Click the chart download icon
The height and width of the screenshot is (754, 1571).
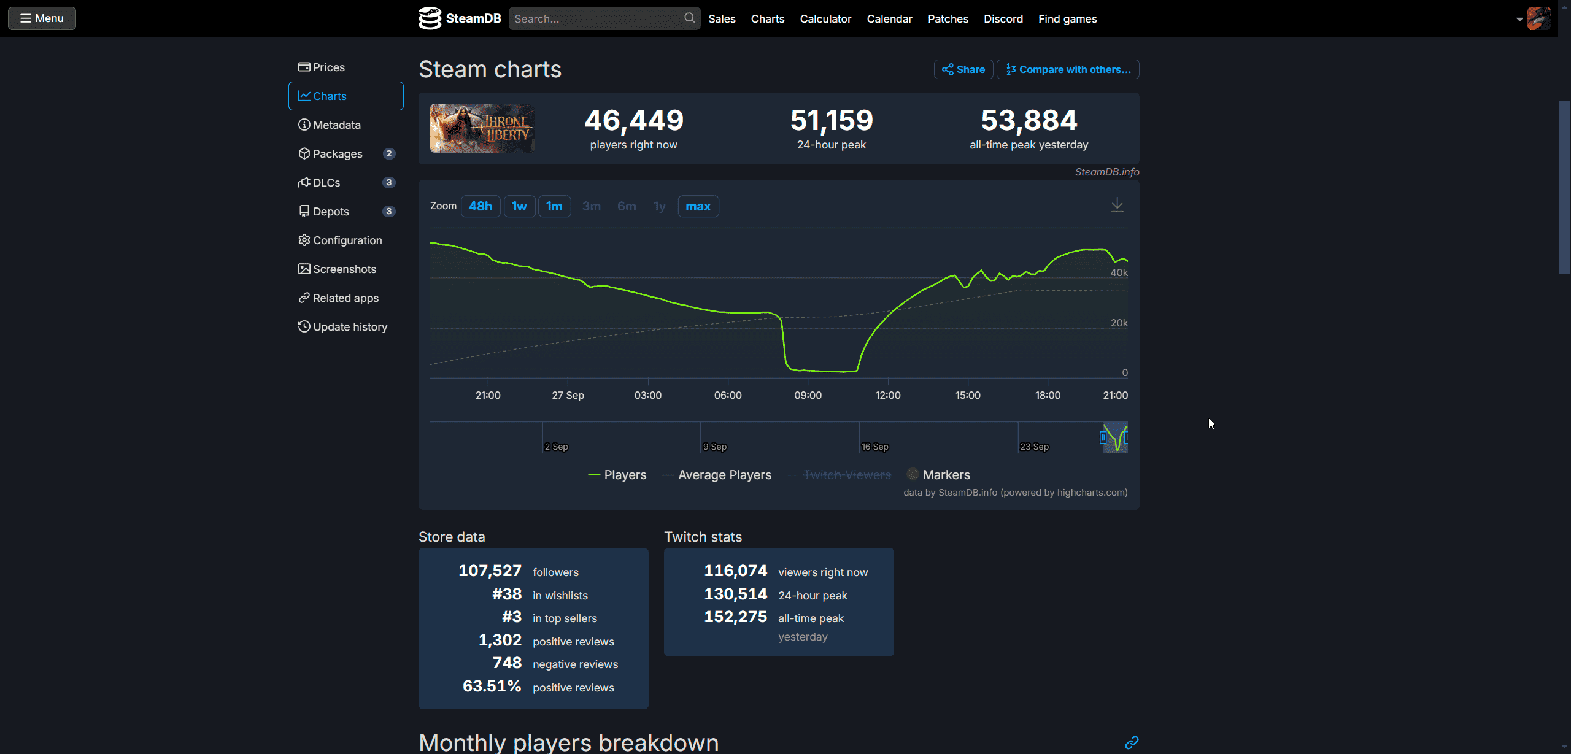pos(1117,205)
